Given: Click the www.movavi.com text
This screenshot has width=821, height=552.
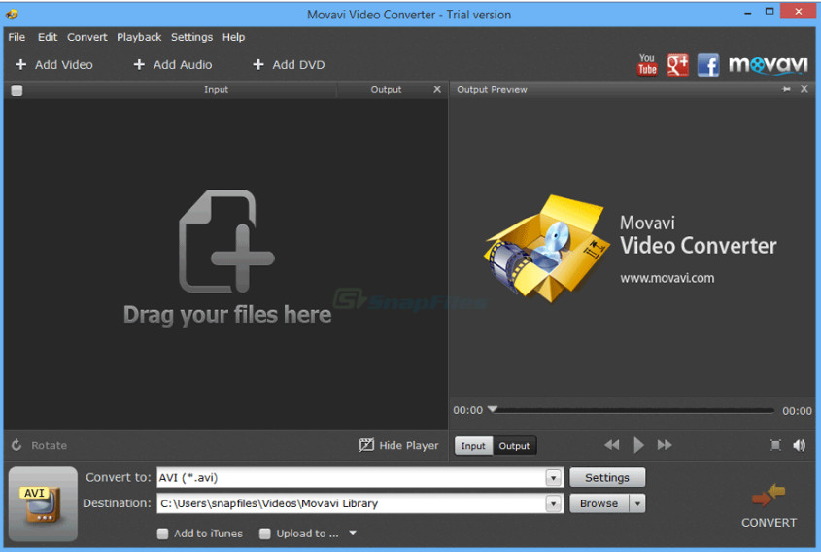Looking at the screenshot, I should click(667, 278).
